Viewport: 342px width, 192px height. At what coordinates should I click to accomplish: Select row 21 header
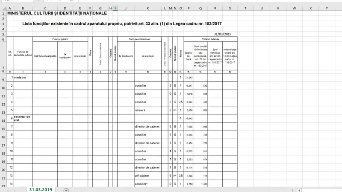pyautogui.click(x=3, y=176)
